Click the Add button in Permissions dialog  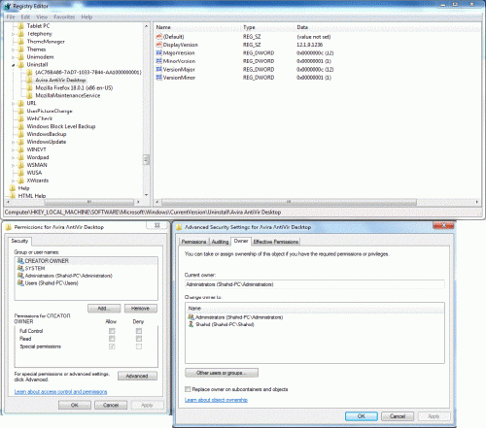click(x=104, y=309)
